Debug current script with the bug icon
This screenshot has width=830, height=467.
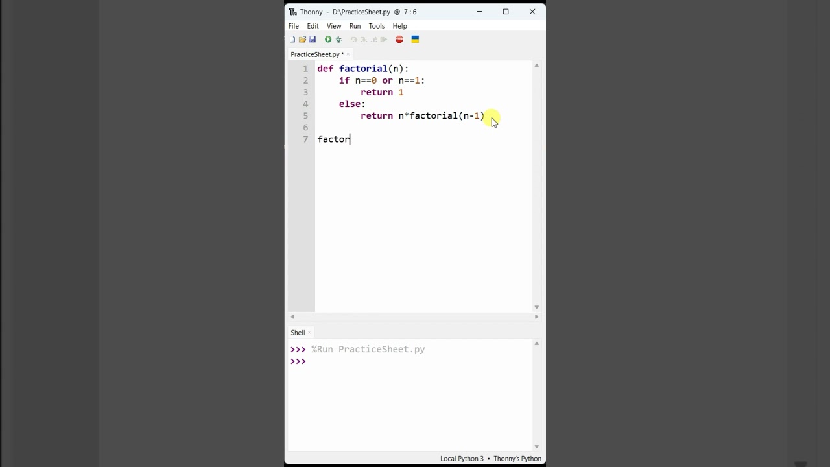(x=338, y=40)
